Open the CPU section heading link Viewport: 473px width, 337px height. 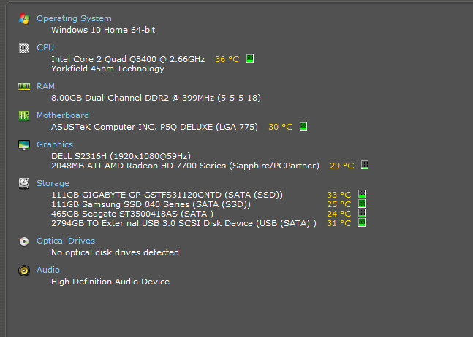tap(45, 47)
